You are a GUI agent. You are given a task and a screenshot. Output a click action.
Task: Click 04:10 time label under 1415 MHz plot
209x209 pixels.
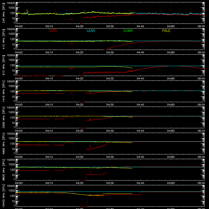click(49, 105)
